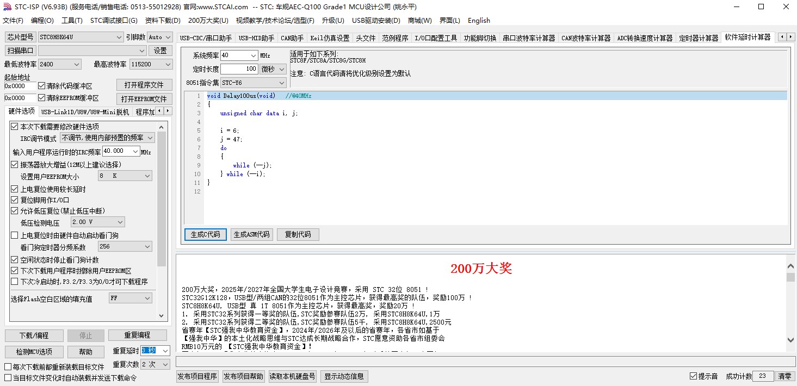Image resolution: width=797 pixels, height=386 pixels.
Task: Click the hardware options vertical scrollbar thumb
Action: 162,199
